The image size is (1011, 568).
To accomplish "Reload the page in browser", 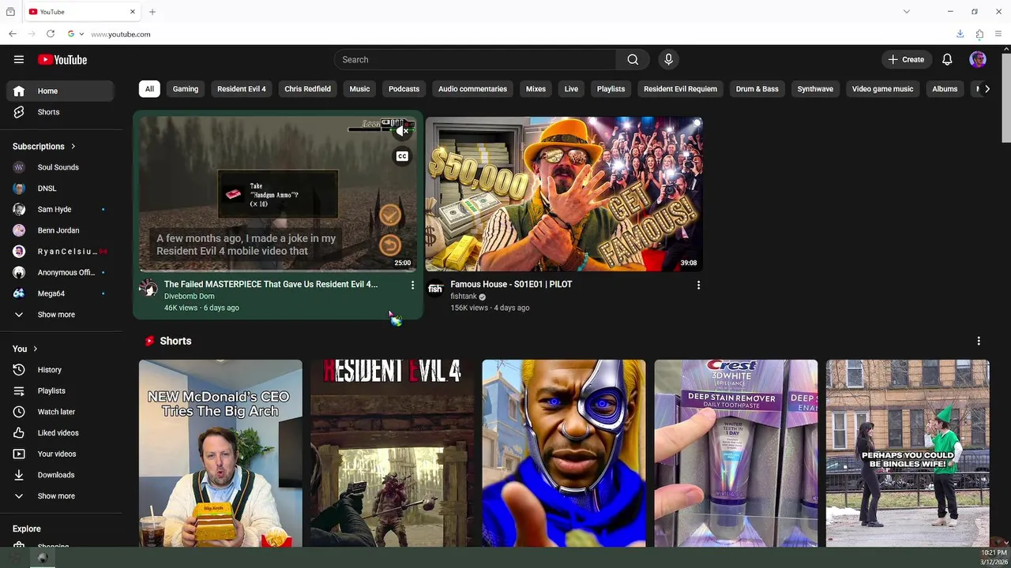I will tap(51, 34).
